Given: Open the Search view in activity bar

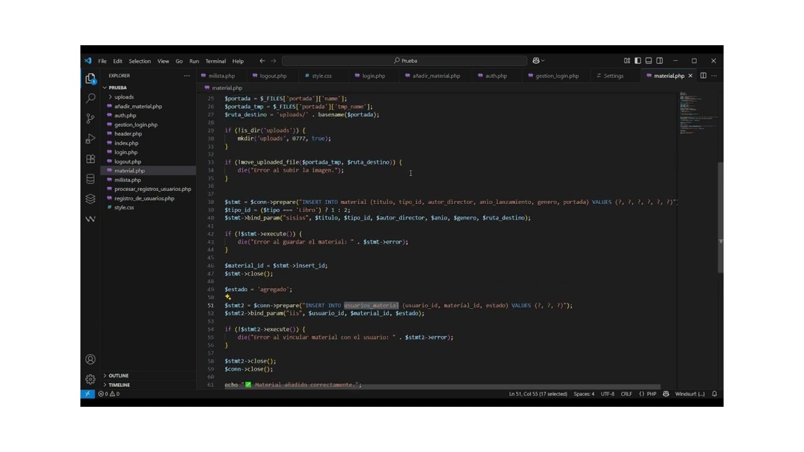Looking at the screenshot, I should (90, 98).
